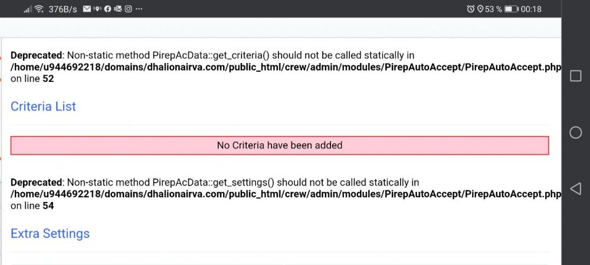Tap the location pin status icon
The height and width of the screenshot is (265, 590).
pos(480,9)
